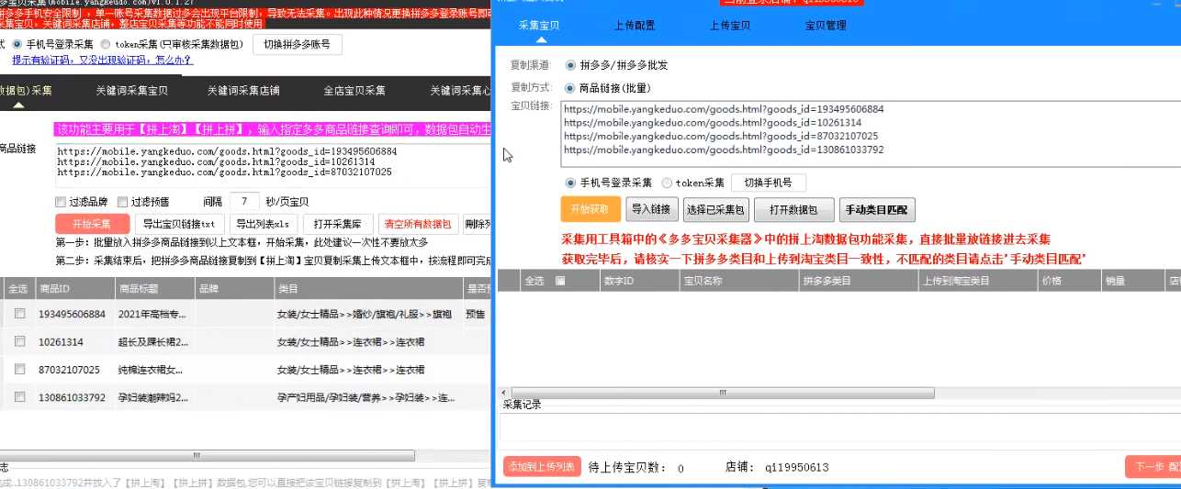Click the 拼多多类目 column header
The width and height of the screenshot is (1181, 489).
tap(858, 281)
